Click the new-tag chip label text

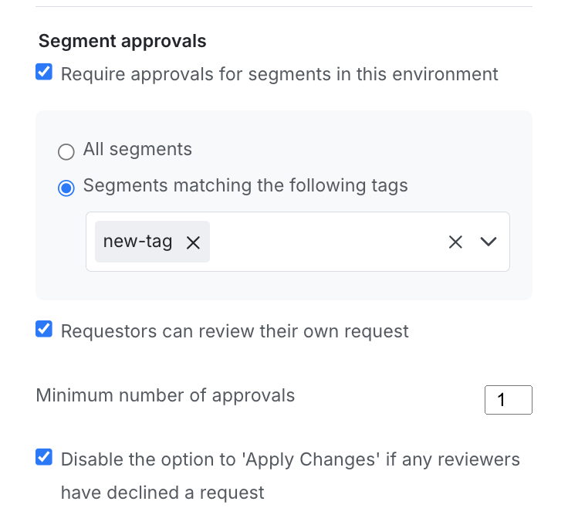click(137, 242)
